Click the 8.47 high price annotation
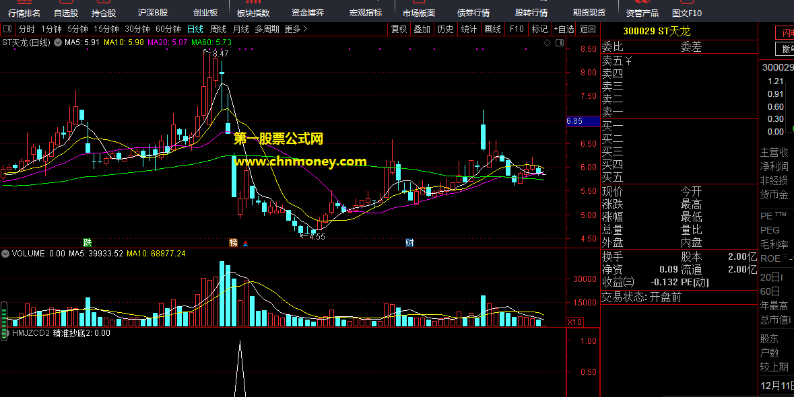Image resolution: width=794 pixels, height=397 pixels. (x=221, y=54)
